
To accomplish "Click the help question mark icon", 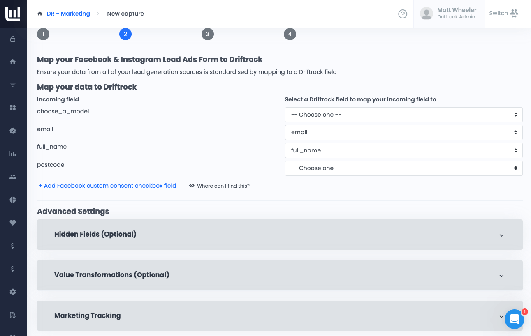I will point(402,14).
